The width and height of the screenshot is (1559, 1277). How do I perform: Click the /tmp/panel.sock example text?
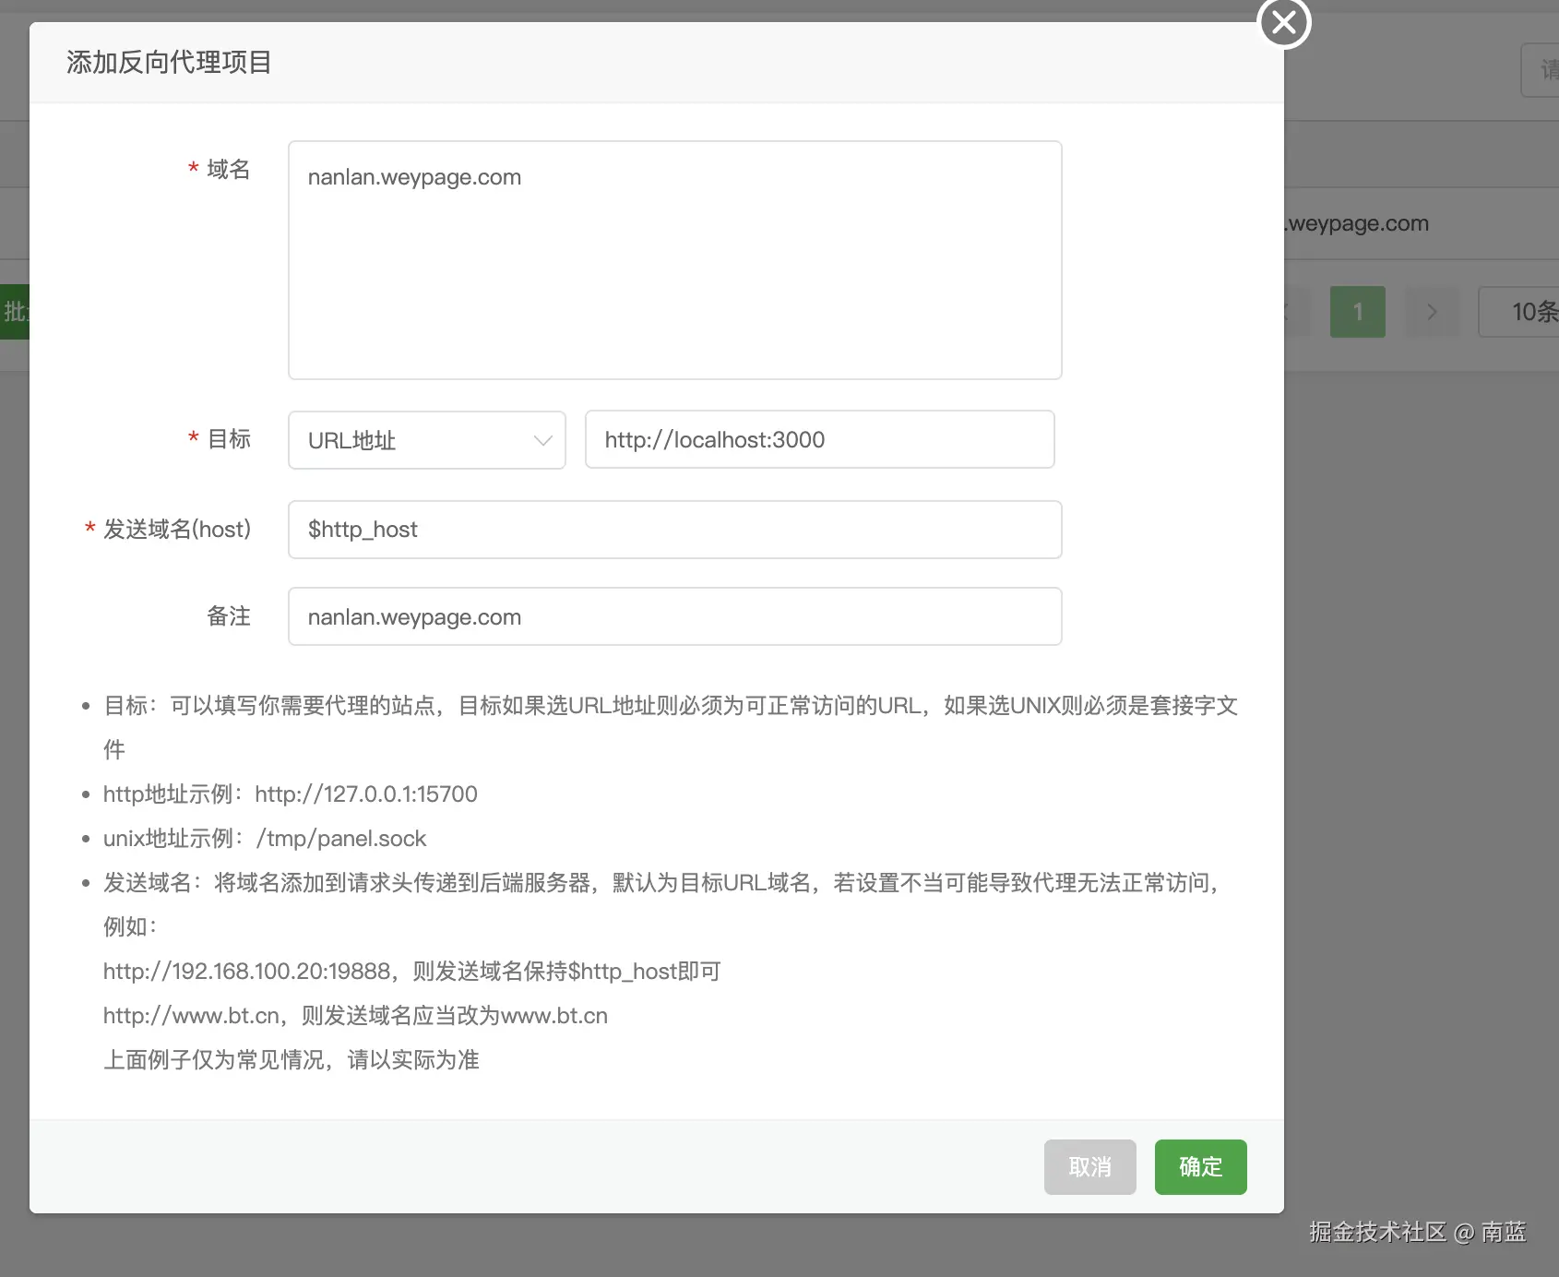(341, 838)
